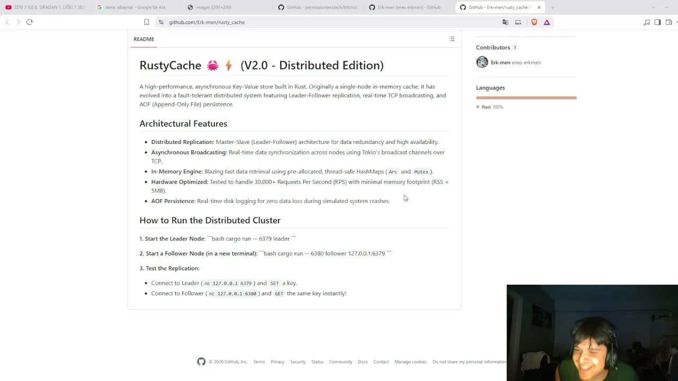The height and width of the screenshot is (381, 678).
Task: Open the Docs footer link
Action: click(x=363, y=362)
